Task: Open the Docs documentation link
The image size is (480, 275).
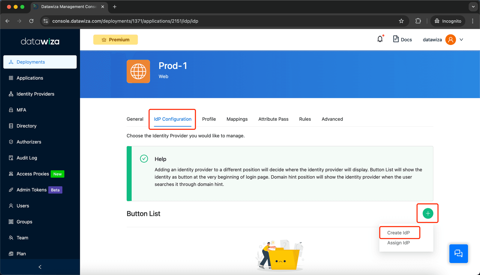Action: point(402,39)
